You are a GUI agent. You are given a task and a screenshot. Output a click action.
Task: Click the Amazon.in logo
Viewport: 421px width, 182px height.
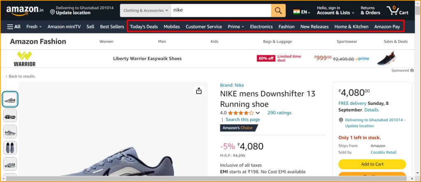click(25, 11)
